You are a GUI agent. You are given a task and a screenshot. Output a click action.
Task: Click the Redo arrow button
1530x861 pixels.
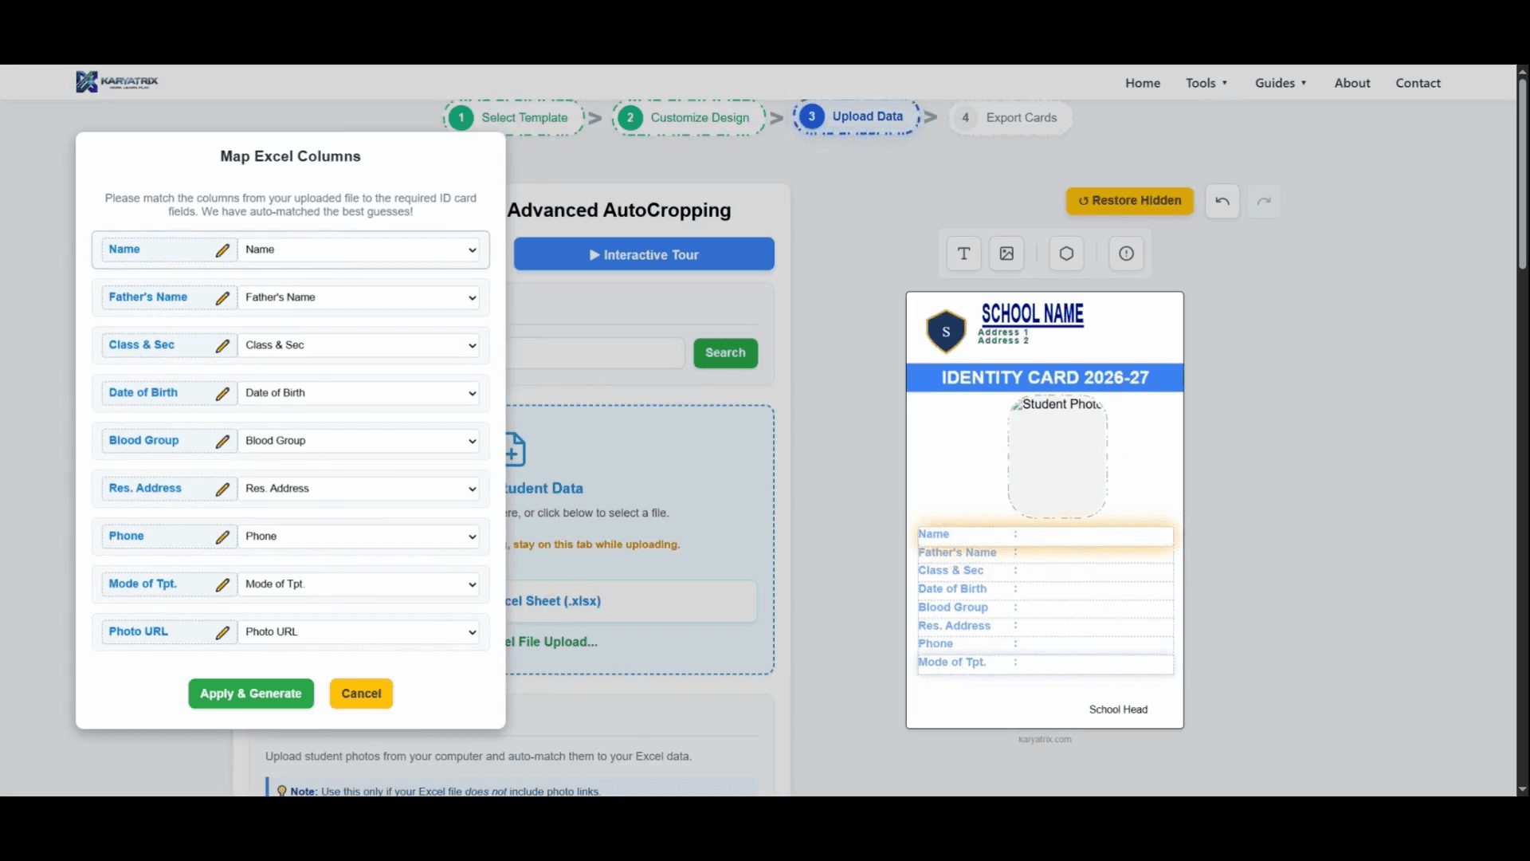[1264, 201]
